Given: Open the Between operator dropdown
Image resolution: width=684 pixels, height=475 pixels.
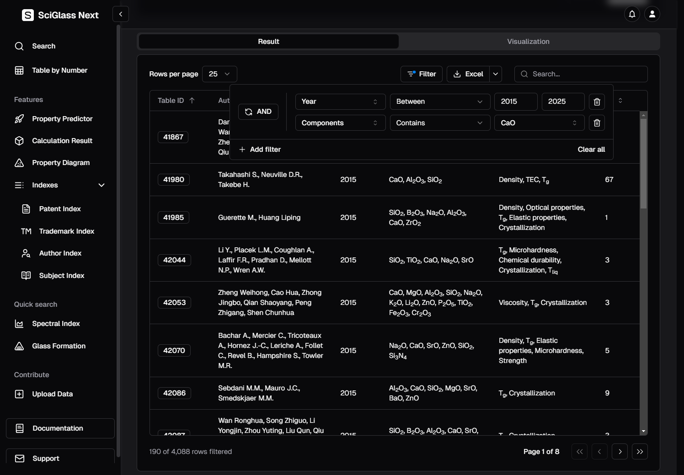Looking at the screenshot, I should click(439, 101).
